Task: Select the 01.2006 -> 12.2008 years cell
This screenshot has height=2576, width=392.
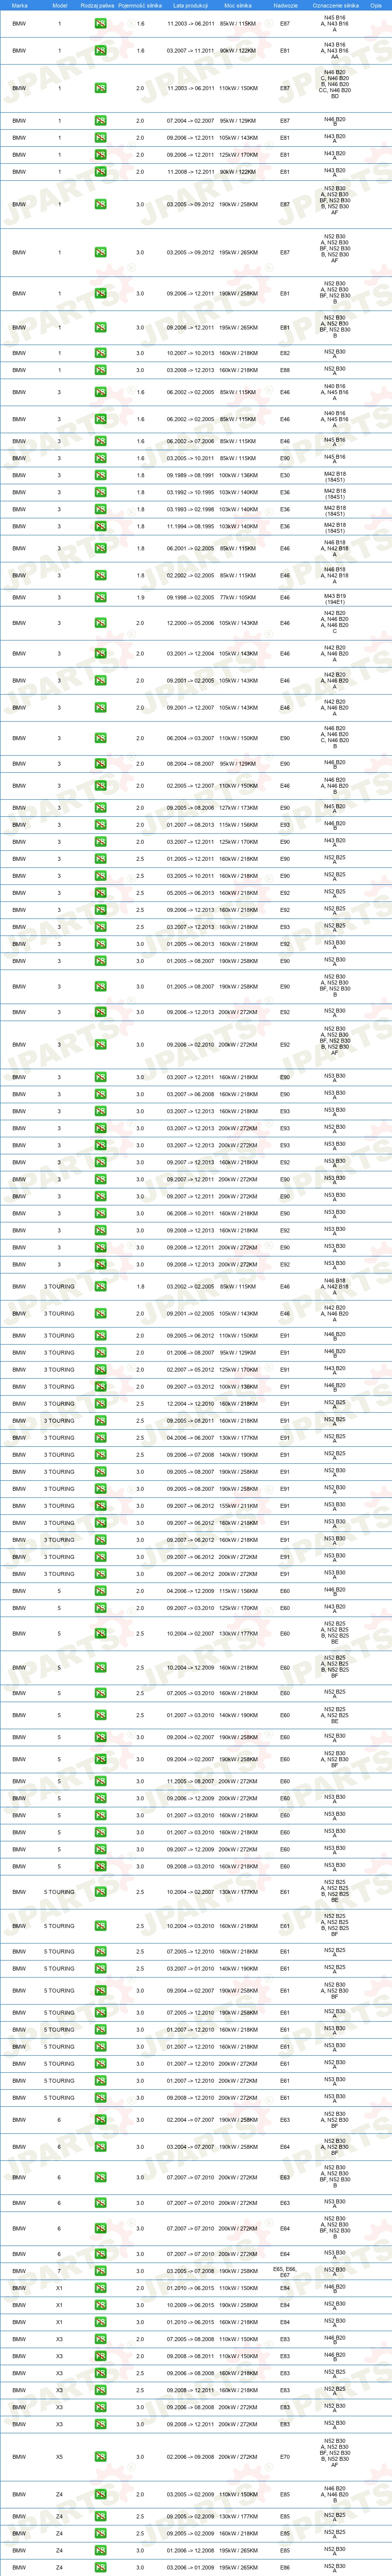Action: click(191, 2550)
